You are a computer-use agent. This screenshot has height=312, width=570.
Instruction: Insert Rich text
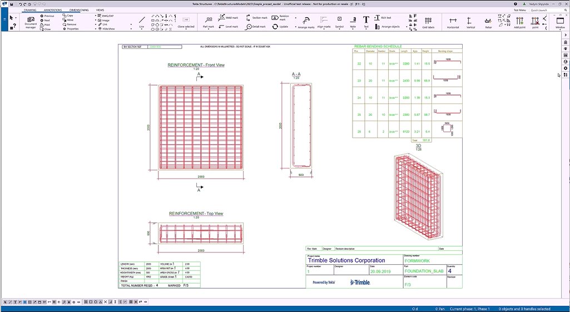(x=383, y=17)
